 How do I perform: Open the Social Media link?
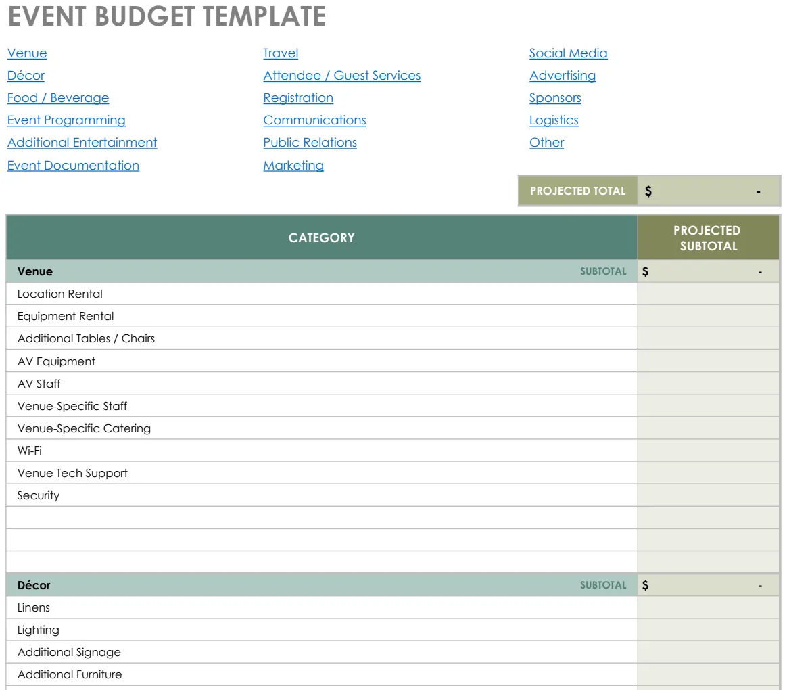(568, 53)
